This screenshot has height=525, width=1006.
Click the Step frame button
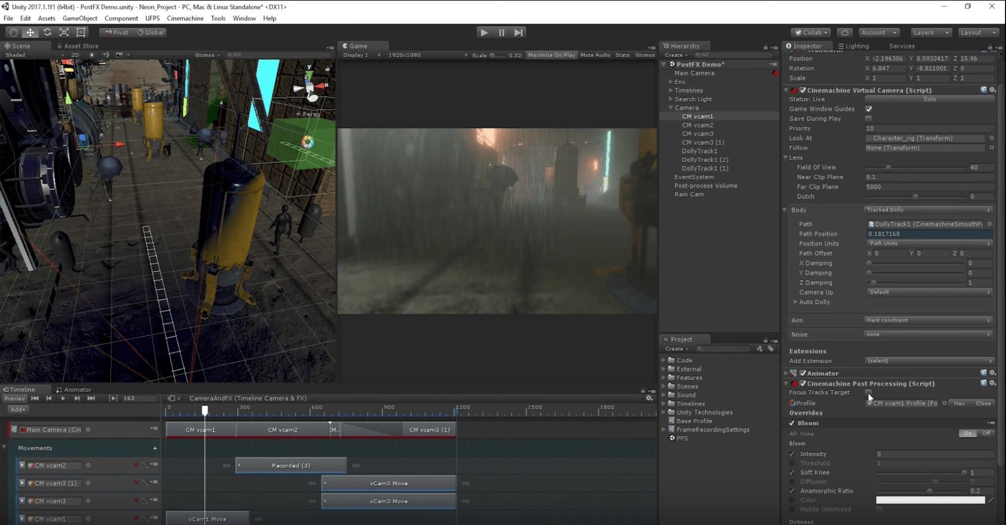(x=518, y=32)
